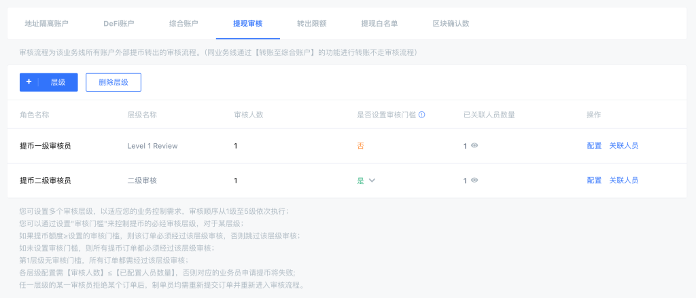Click 配置 for 提币二级审核员
Viewport: 696px width, 298px height.
[x=594, y=181]
